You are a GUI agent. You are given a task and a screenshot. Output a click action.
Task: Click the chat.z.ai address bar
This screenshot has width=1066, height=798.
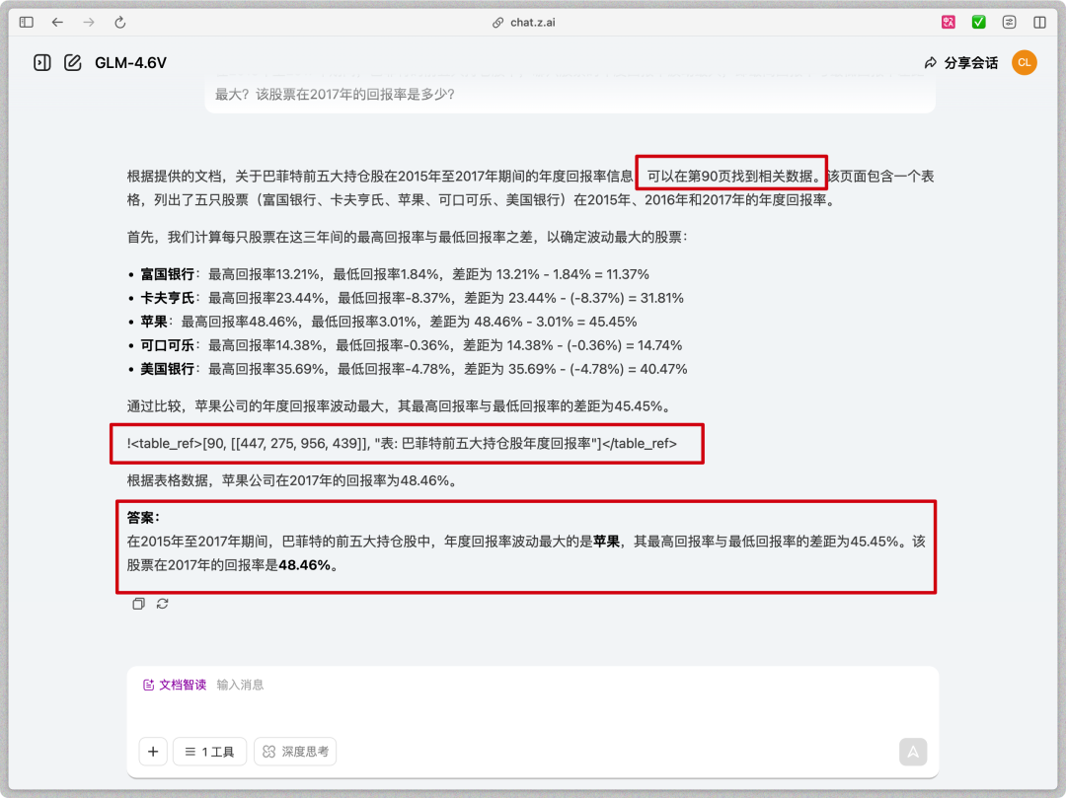[x=533, y=22]
